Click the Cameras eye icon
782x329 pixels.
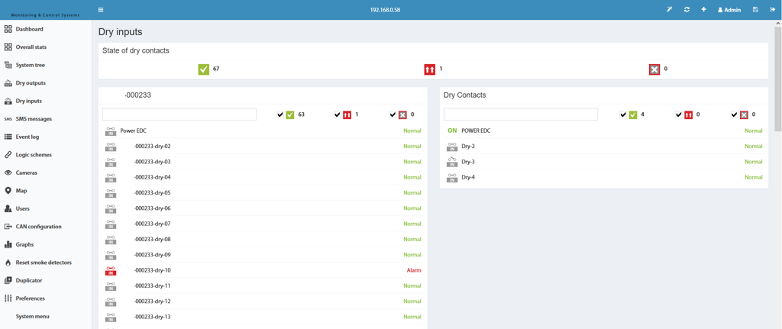pyautogui.click(x=8, y=173)
